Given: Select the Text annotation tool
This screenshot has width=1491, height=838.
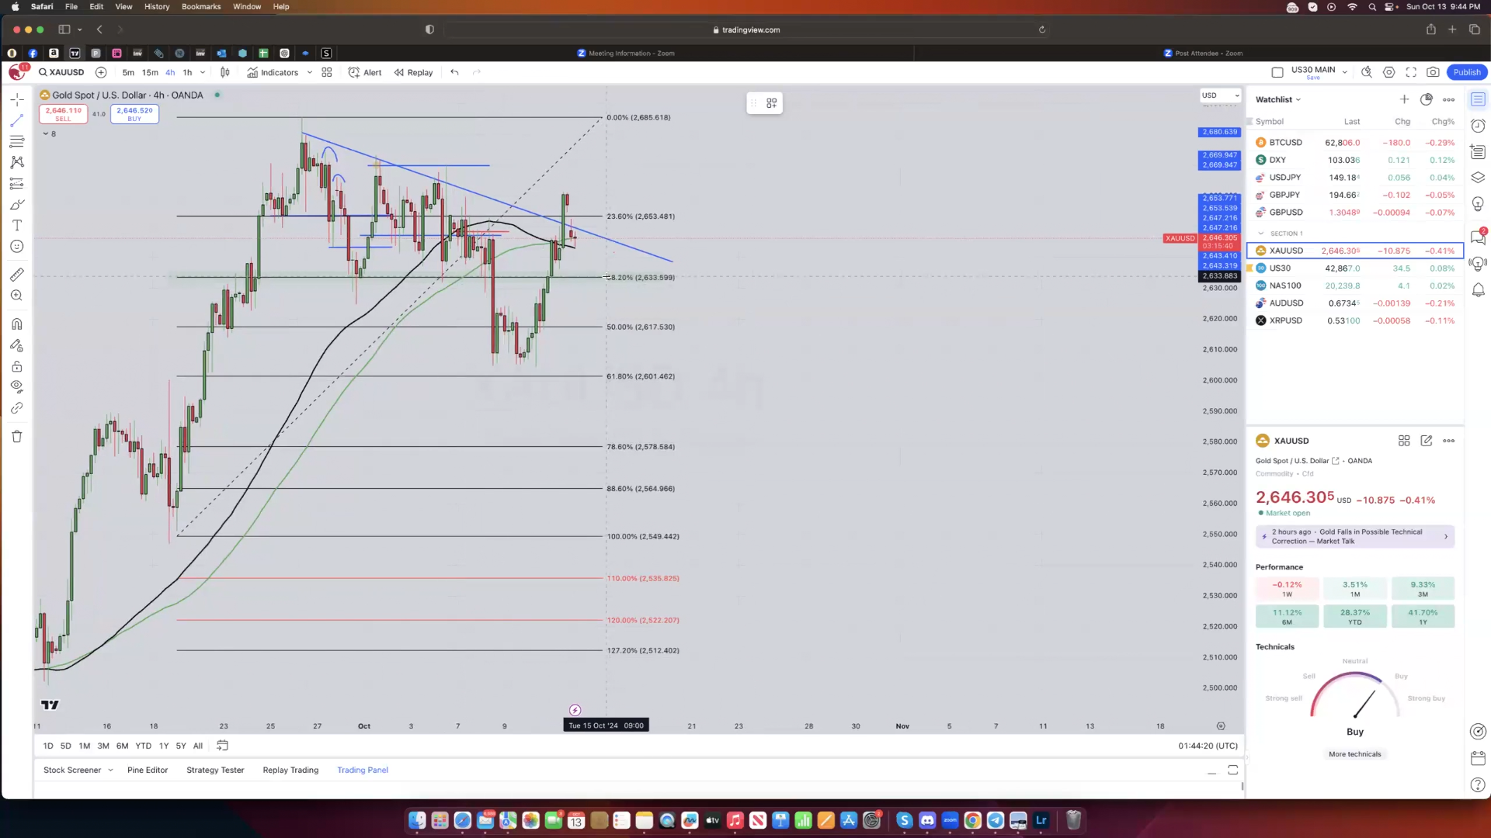Looking at the screenshot, I should pos(16,226).
